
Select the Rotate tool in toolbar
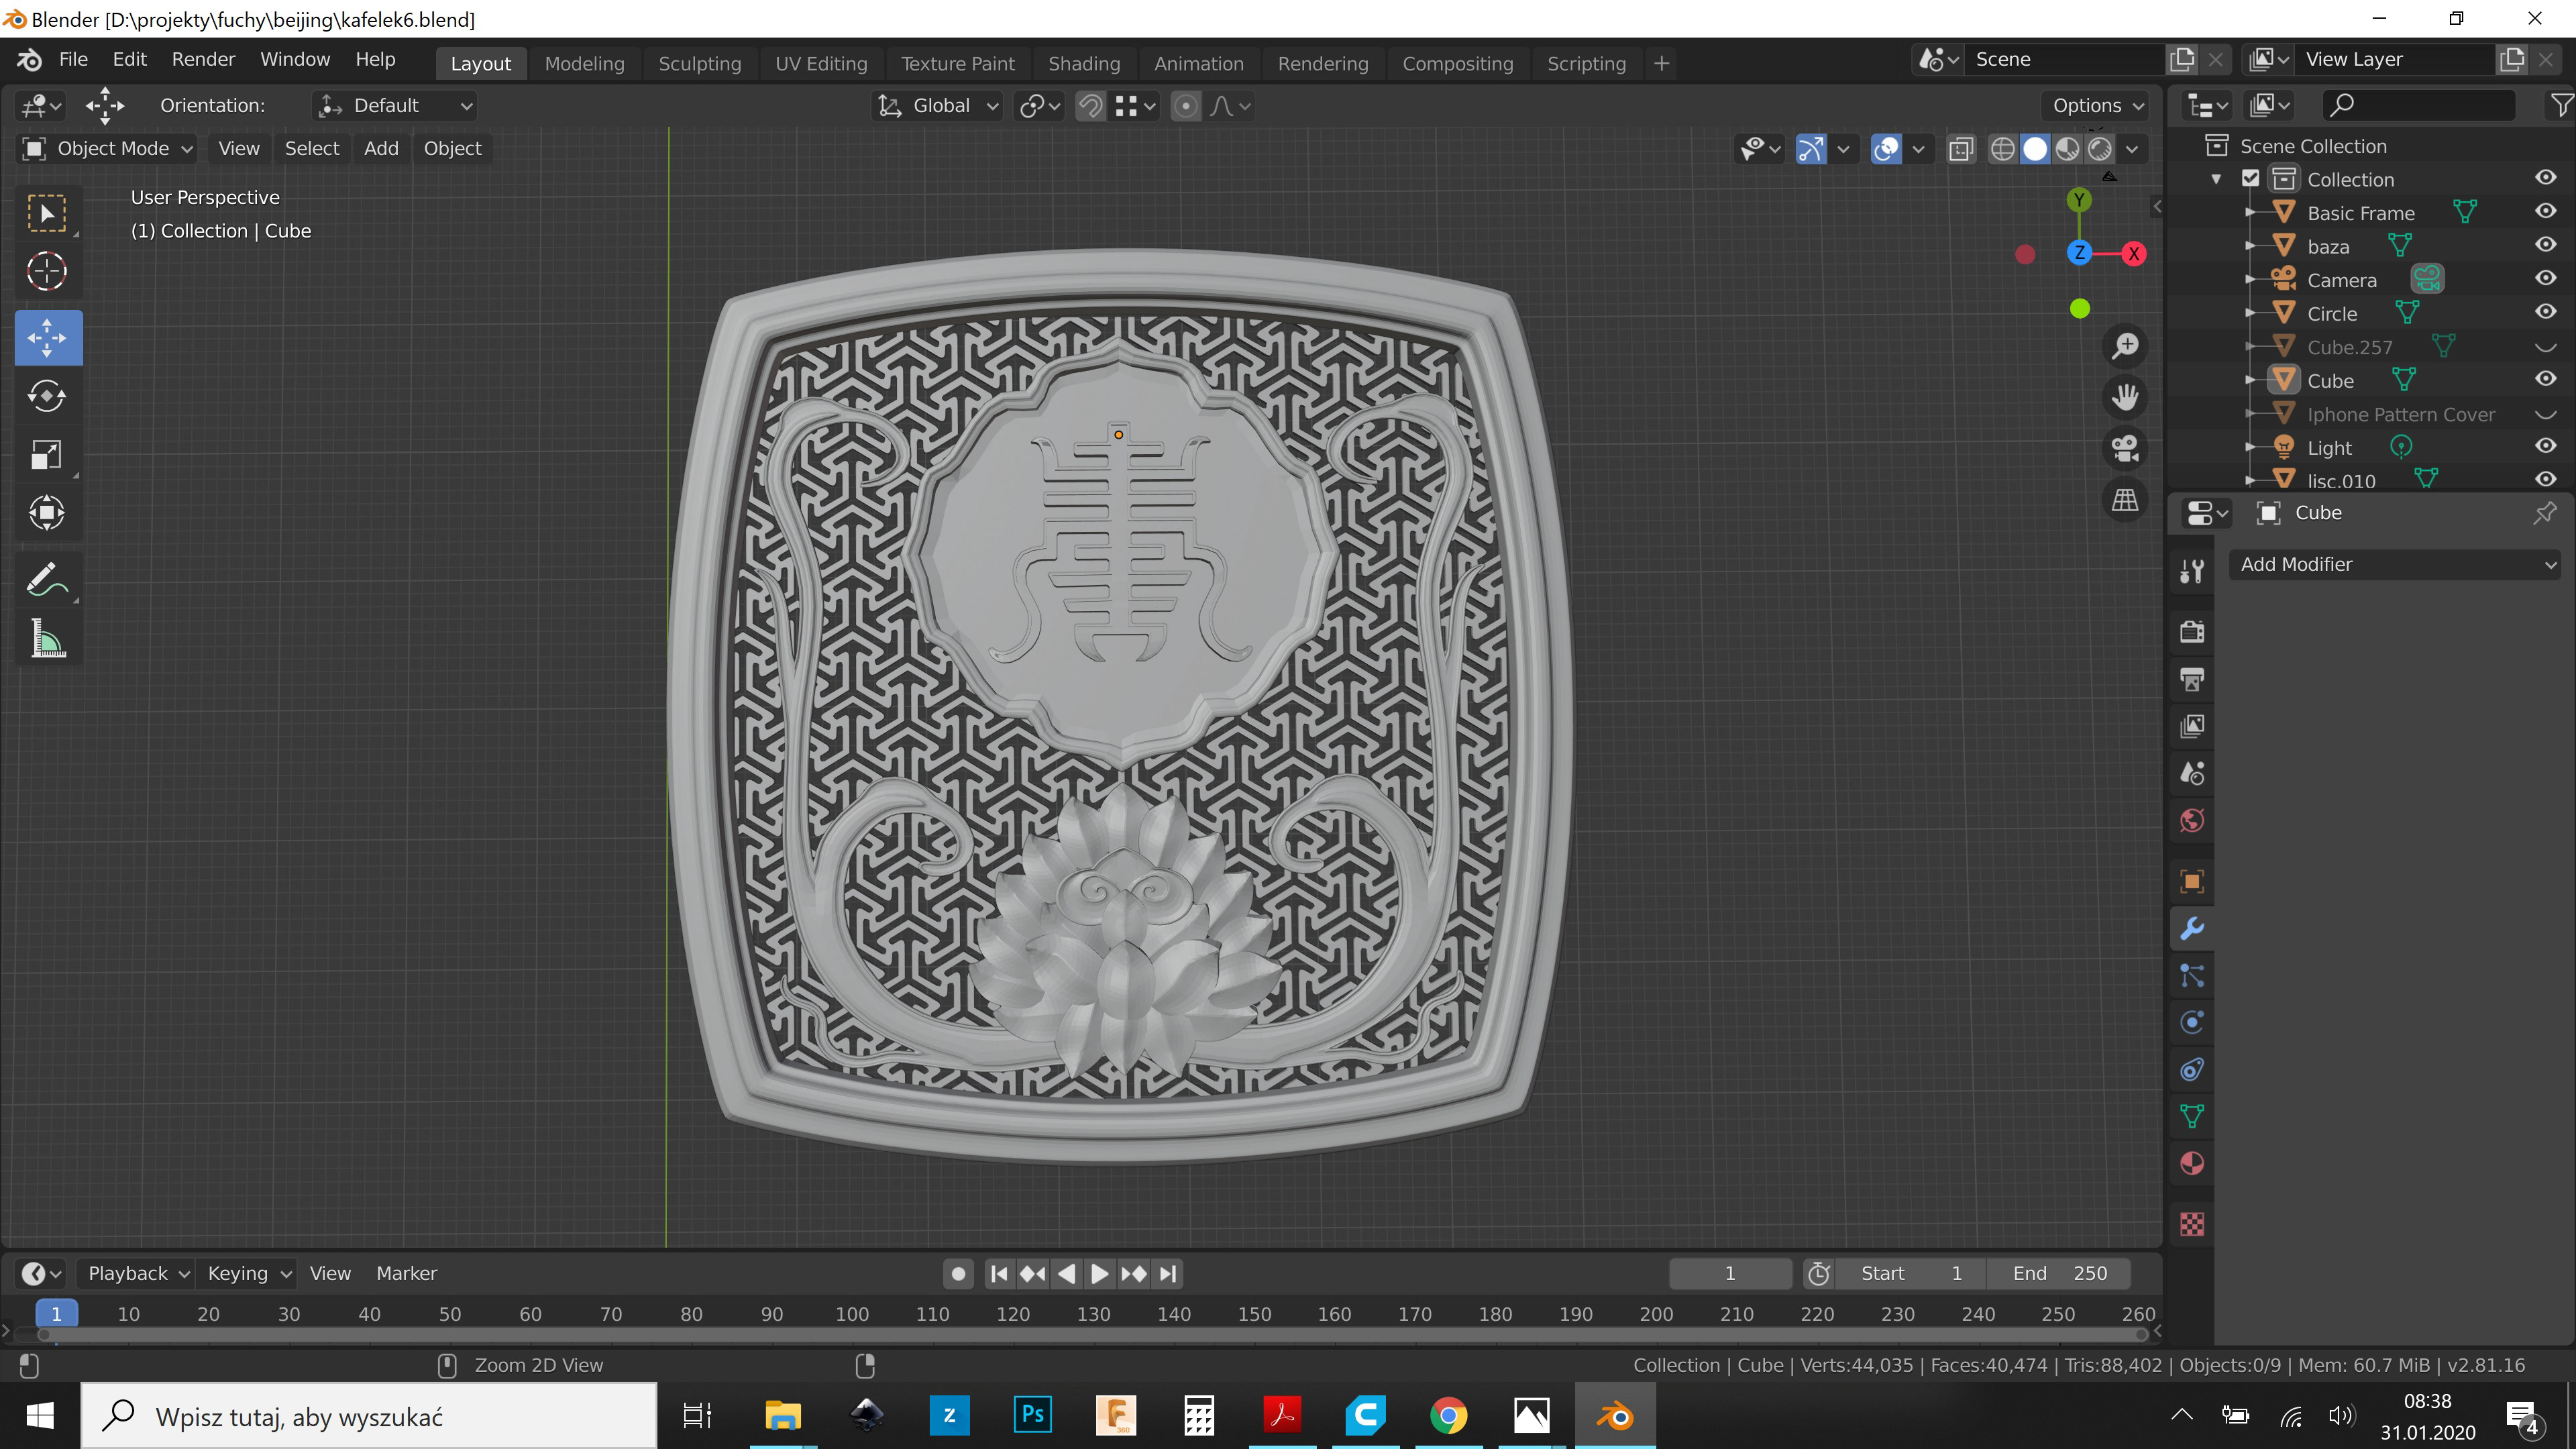tap(47, 396)
